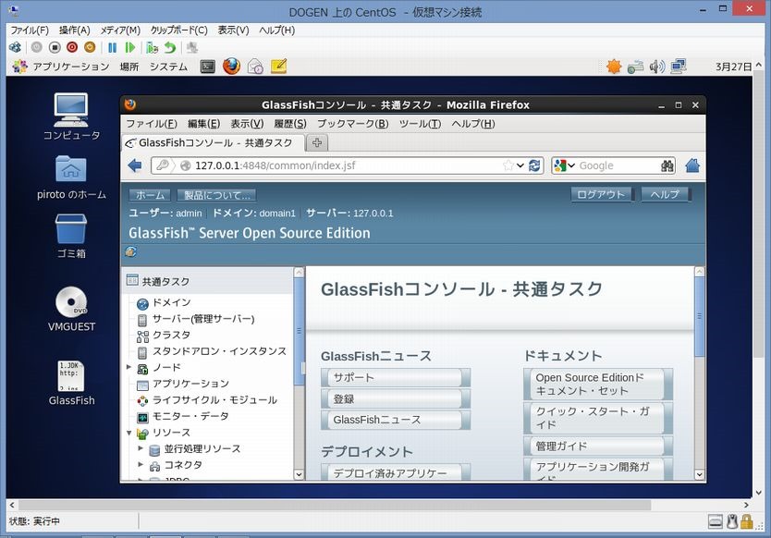The width and height of the screenshot is (771, 538).
Task: Click the デプロイ済みアプリケー button
Action: [395, 473]
